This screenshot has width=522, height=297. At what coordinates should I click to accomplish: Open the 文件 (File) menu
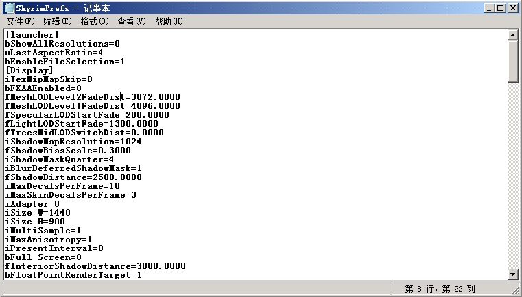tap(19, 21)
